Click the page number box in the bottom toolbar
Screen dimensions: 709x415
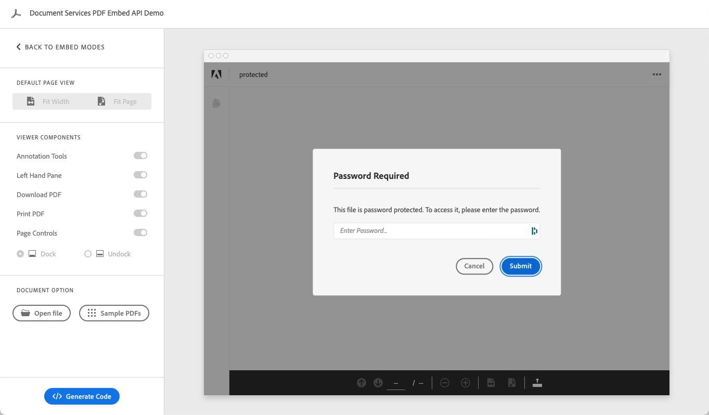pos(396,383)
